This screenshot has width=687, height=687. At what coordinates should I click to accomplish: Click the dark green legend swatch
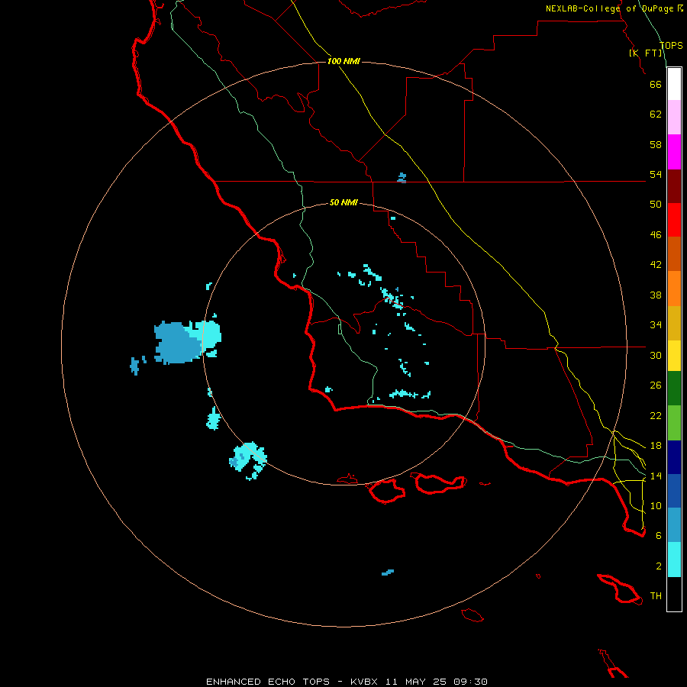pyautogui.click(x=674, y=389)
